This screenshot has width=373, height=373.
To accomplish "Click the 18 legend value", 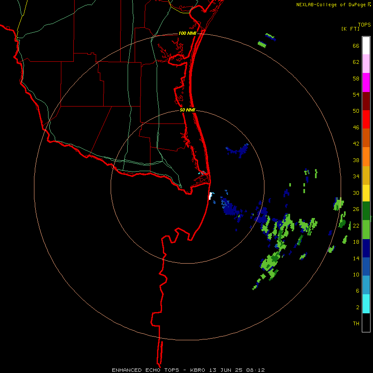I will tap(356, 242).
